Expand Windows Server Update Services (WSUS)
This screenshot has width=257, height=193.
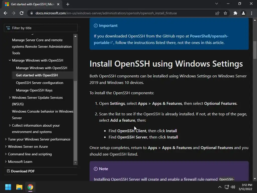(x=10, y=98)
